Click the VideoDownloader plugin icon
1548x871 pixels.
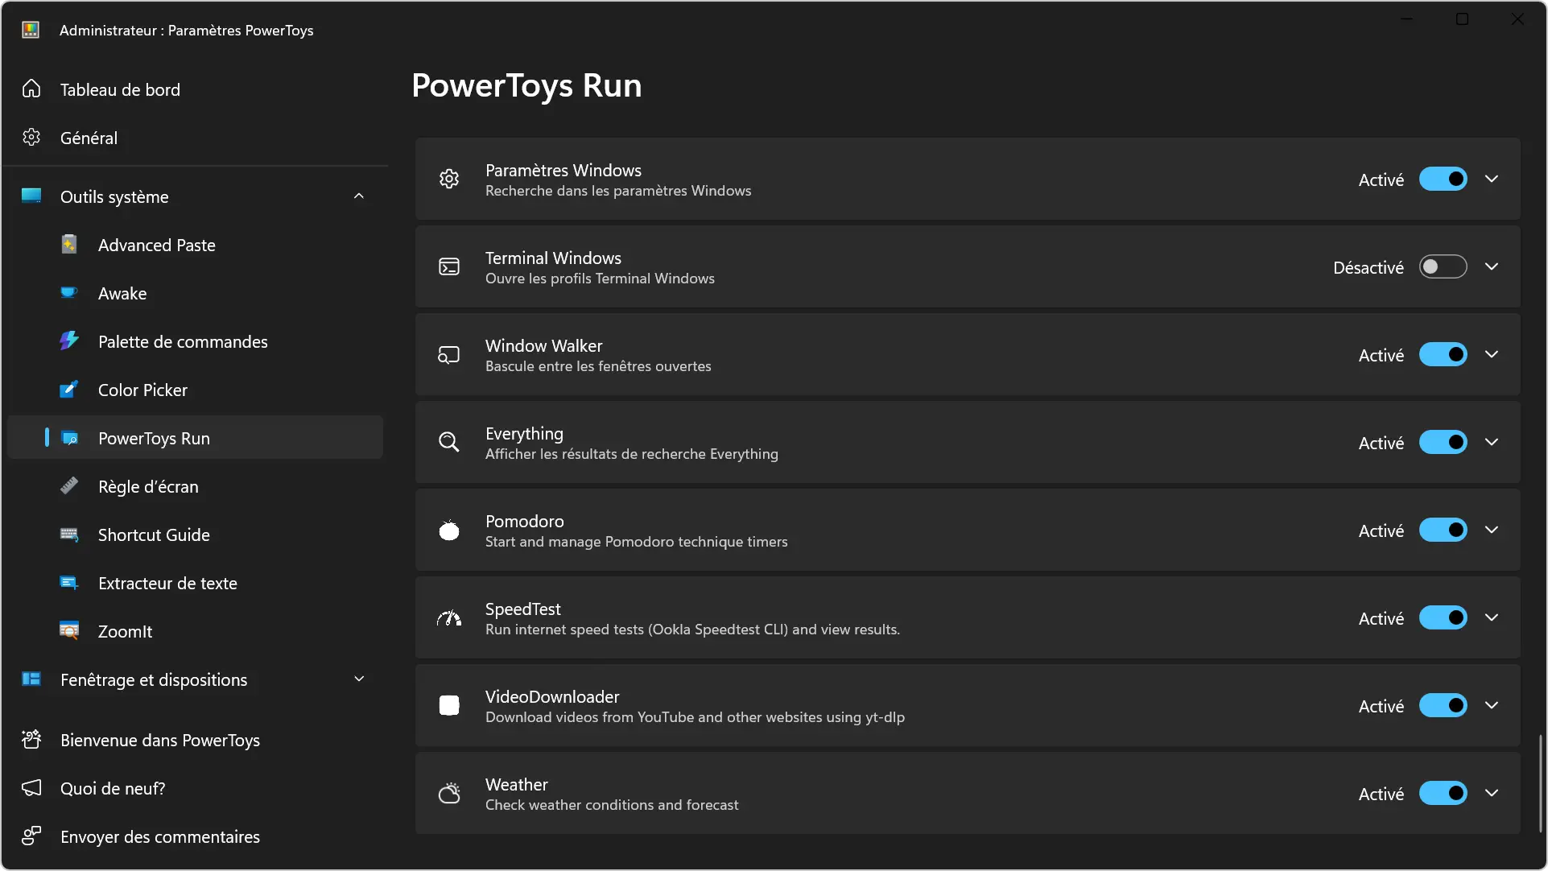pos(449,705)
